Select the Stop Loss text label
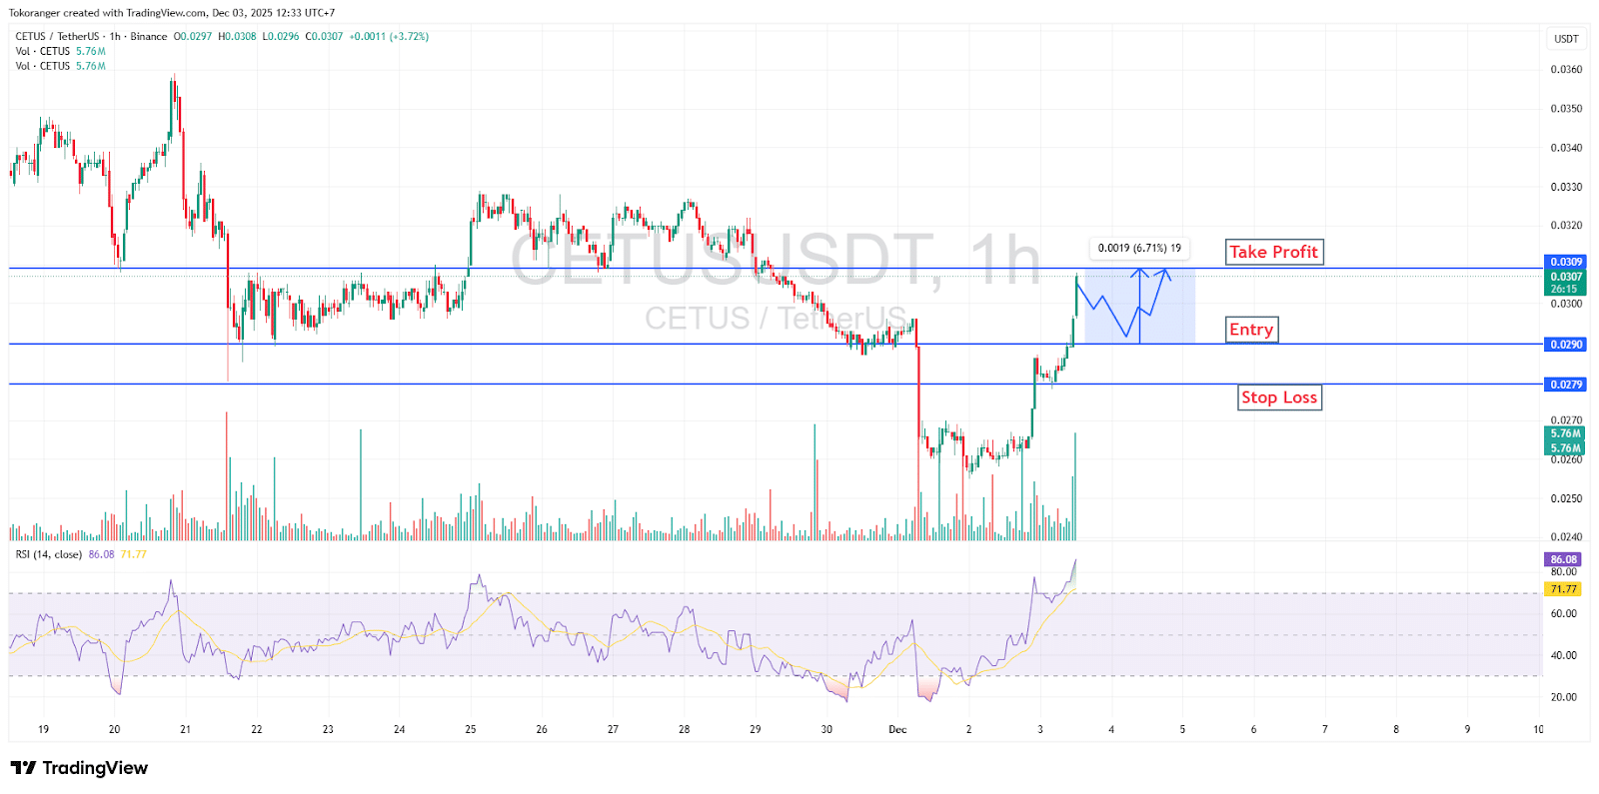Screen dimensions: 1599x794 tap(1279, 397)
